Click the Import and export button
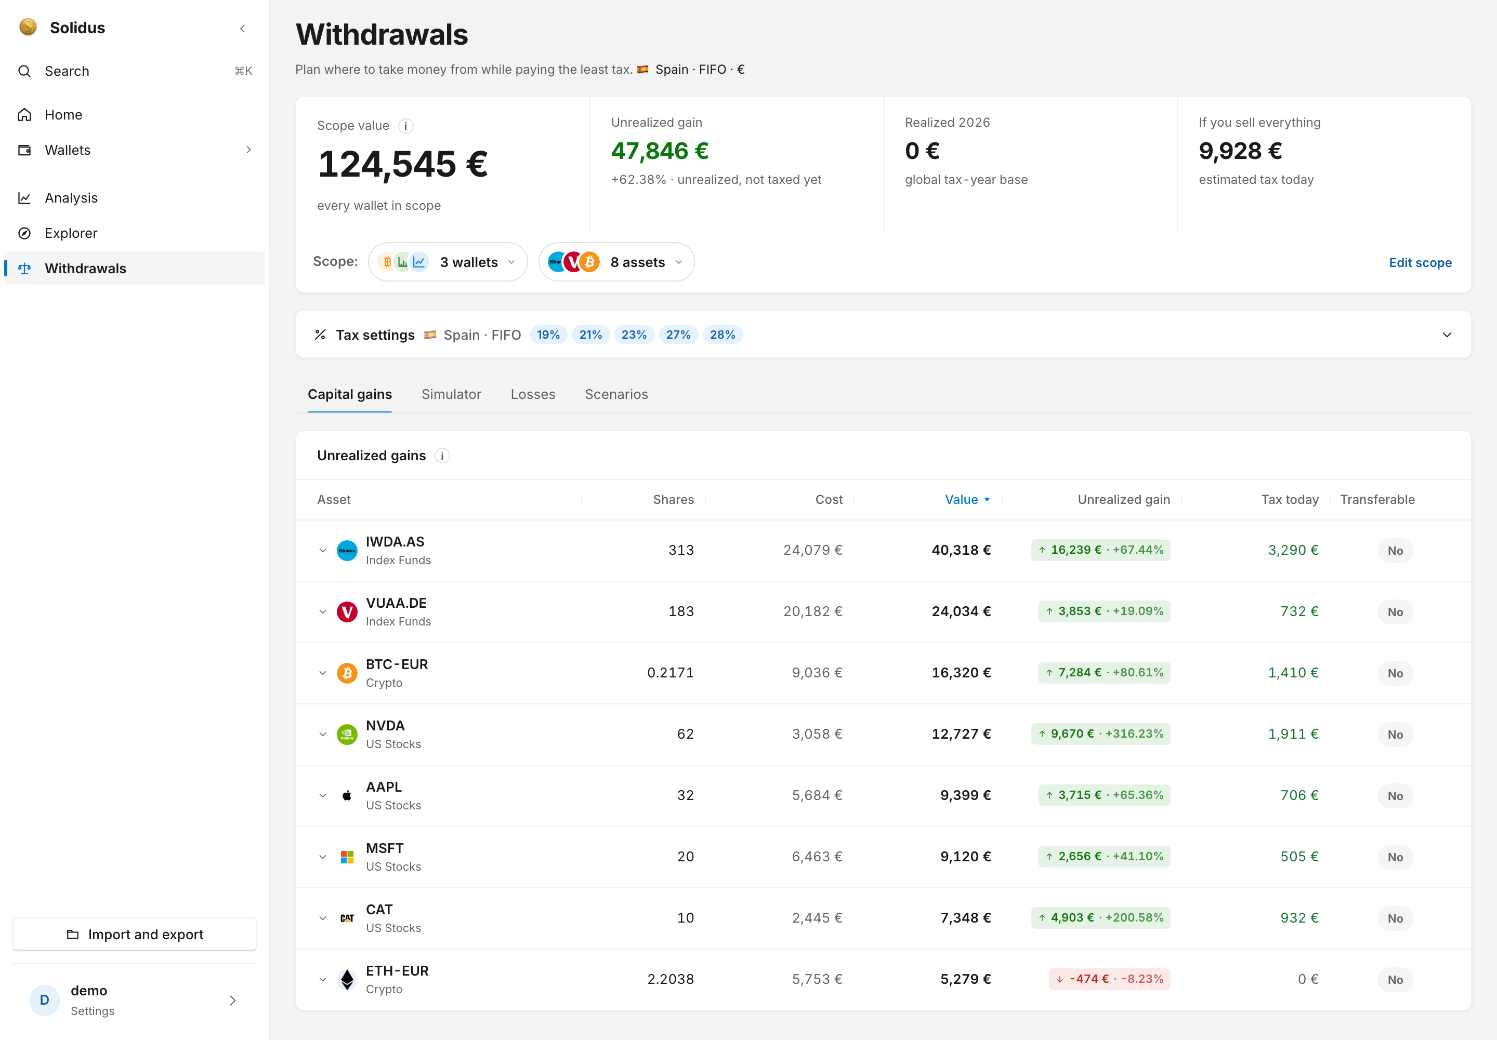Screen dimensions: 1497x1040 134,935
